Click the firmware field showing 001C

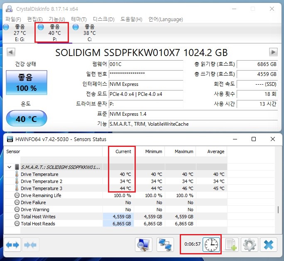[x=146, y=64]
